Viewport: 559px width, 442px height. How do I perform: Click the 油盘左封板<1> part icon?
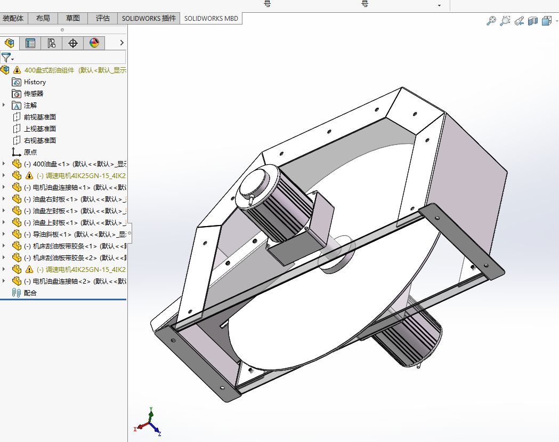[17, 211]
